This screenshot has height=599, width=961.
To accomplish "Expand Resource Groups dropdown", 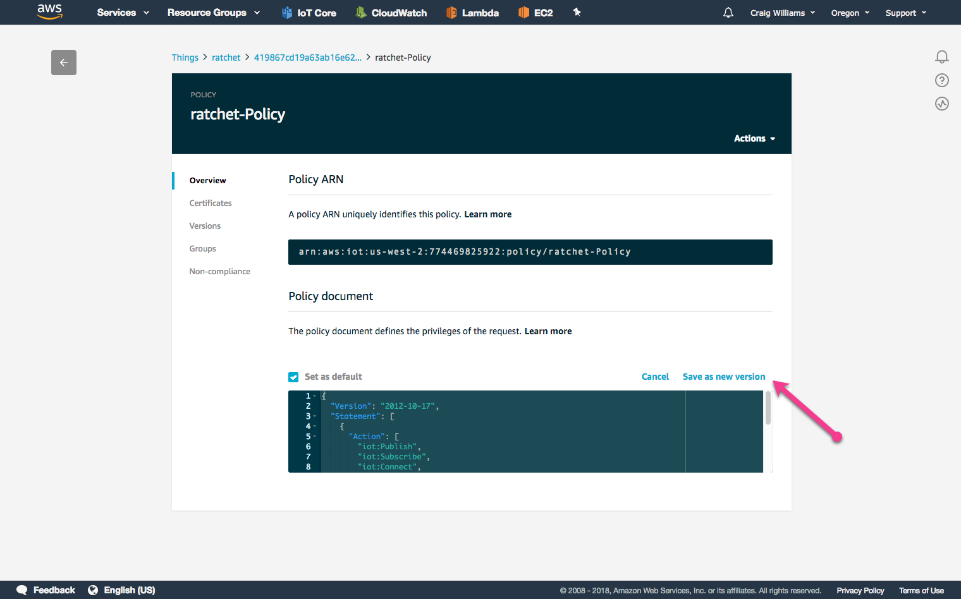I will pyautogui.click(x=214, y=13).
